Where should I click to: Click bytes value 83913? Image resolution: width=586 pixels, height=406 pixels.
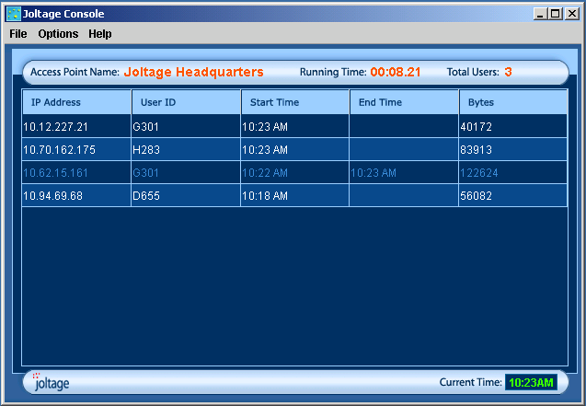tap(477, 150)
